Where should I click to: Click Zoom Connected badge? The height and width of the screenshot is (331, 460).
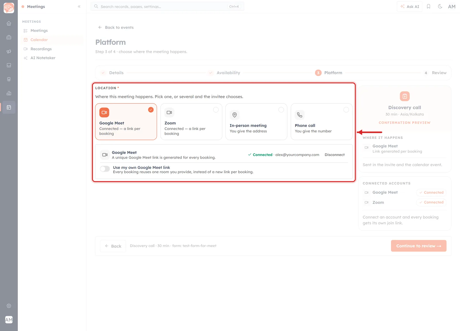pos(431,202)
